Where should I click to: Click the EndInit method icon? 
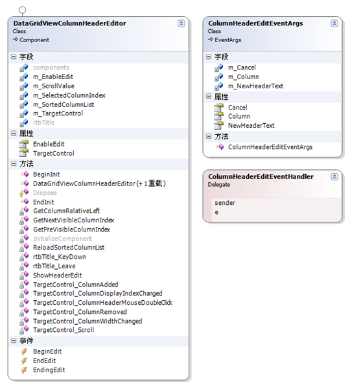(25, 202)
